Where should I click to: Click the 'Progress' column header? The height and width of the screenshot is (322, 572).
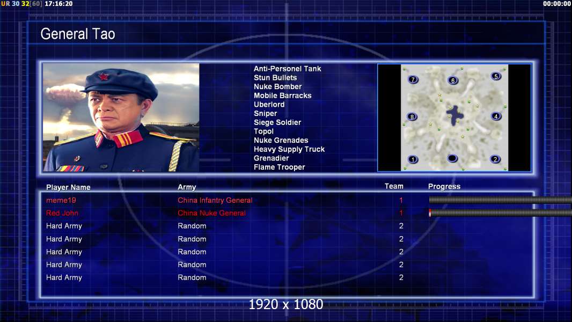click(444, 187)
